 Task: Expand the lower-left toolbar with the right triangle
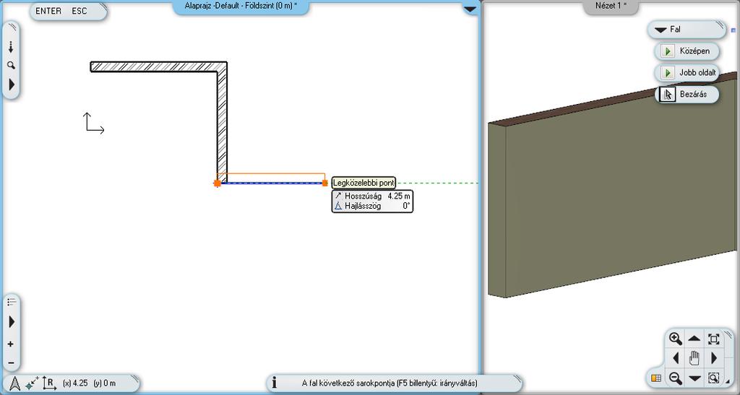click(x=12, y=322)
